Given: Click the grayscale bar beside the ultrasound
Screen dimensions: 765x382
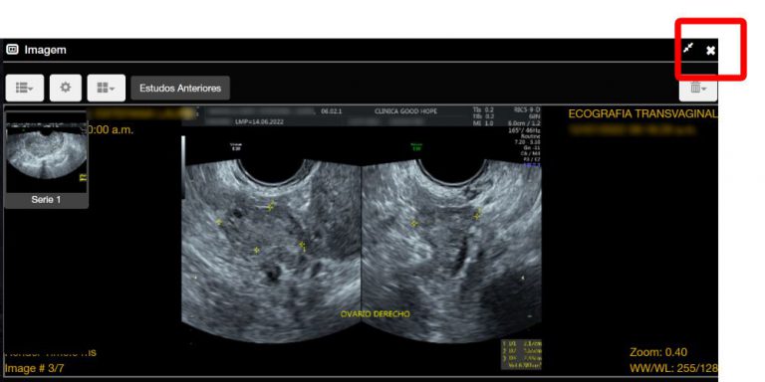Looking at the screenshot, I should click(x=184, y=167).
